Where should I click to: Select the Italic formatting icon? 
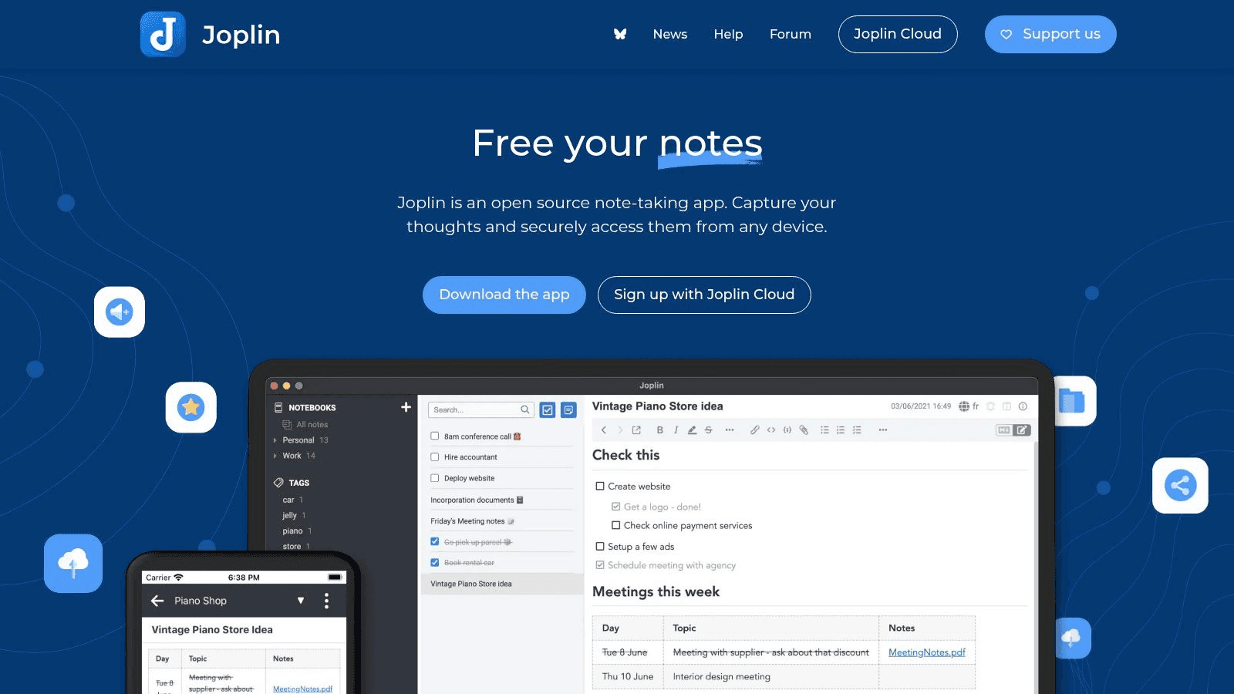[x=676, y=430]
